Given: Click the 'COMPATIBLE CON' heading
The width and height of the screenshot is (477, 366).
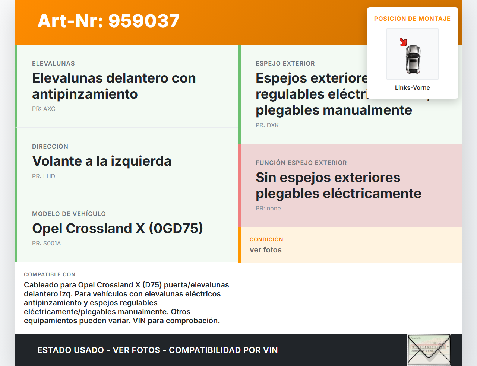Looking at the screenshot, I should pos(50,274).
